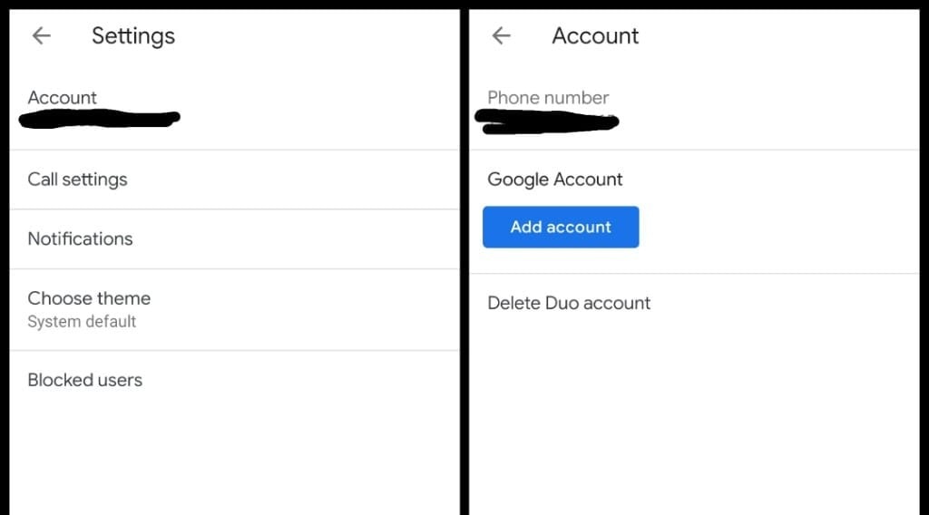
Task: Click blank area right of Add account
Action: click(x=771, y=228)
